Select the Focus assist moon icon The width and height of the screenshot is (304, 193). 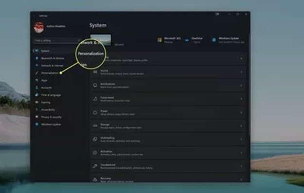(x=95, y=99)
